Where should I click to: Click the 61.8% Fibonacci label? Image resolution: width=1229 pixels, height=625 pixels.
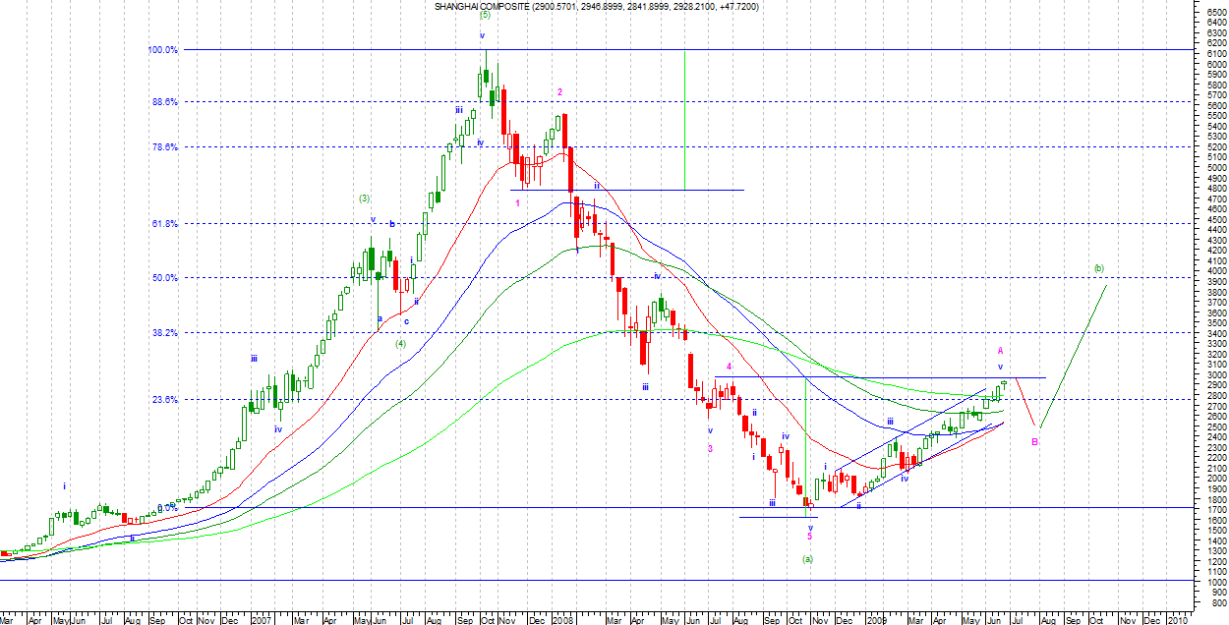click(163, 224)
